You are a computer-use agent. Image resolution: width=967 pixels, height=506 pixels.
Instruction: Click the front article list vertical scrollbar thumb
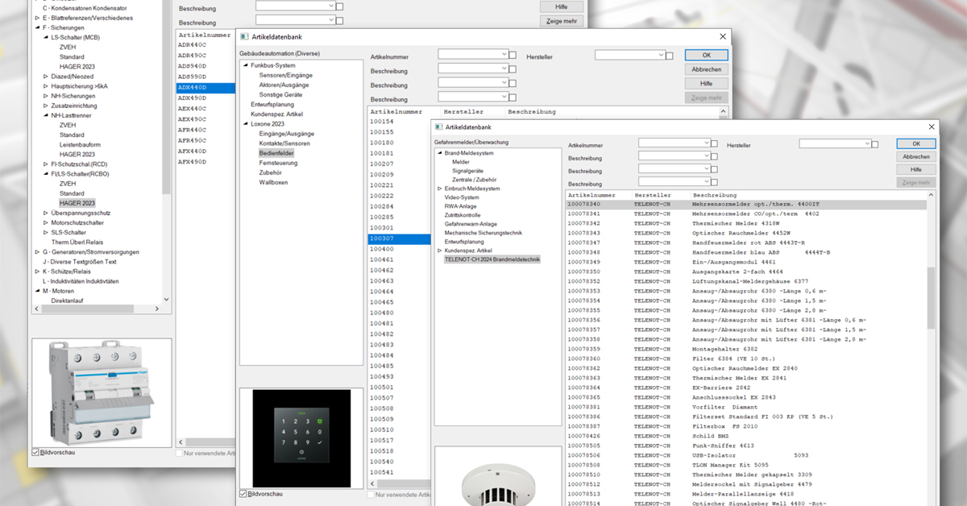point(932,298)
